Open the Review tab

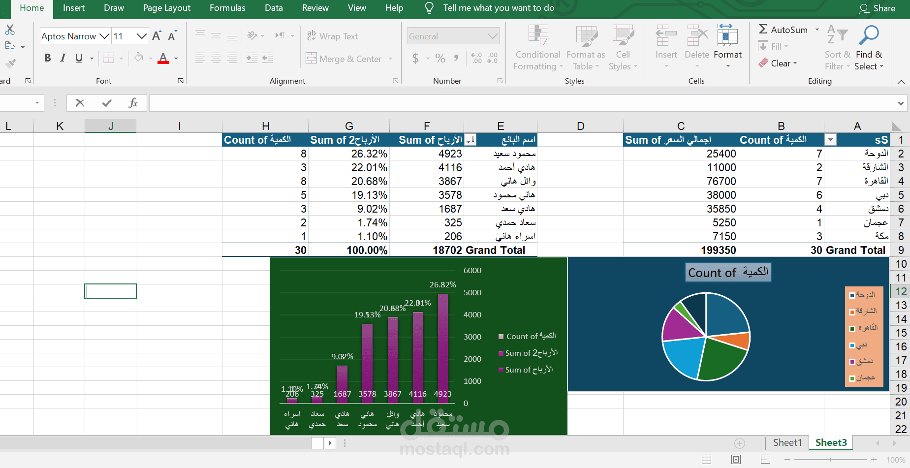tap(315, 8)
